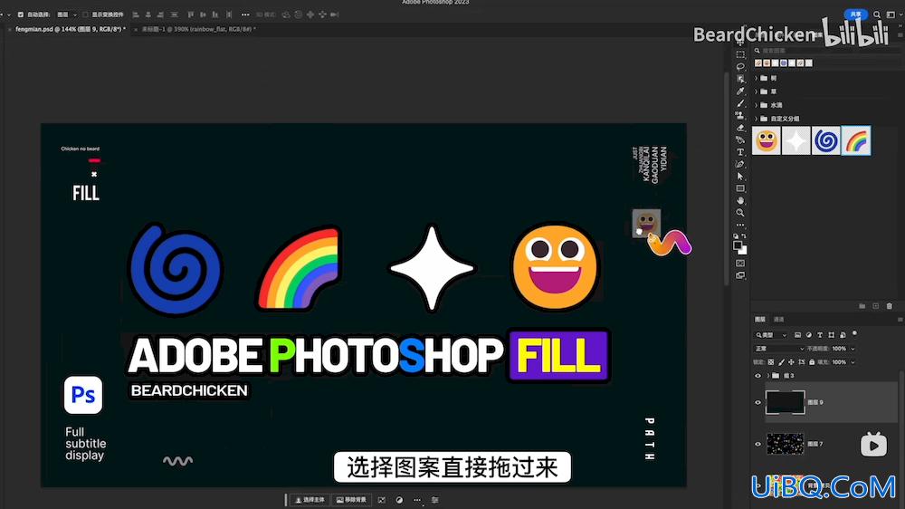Expand the Group 3 layer group

[x=768, y=376]
